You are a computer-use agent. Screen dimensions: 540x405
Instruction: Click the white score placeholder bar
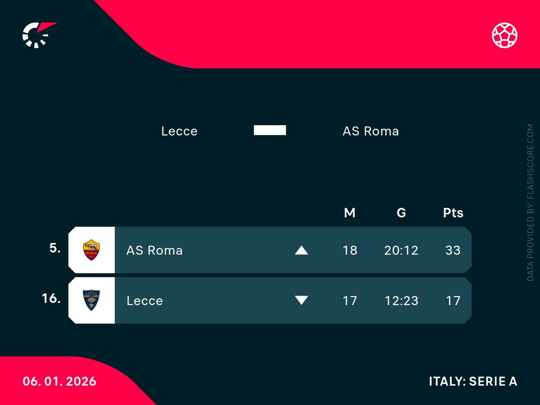[x=270, y=130]
